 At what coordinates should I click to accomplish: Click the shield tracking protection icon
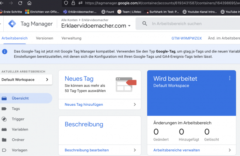coord(66,3)
